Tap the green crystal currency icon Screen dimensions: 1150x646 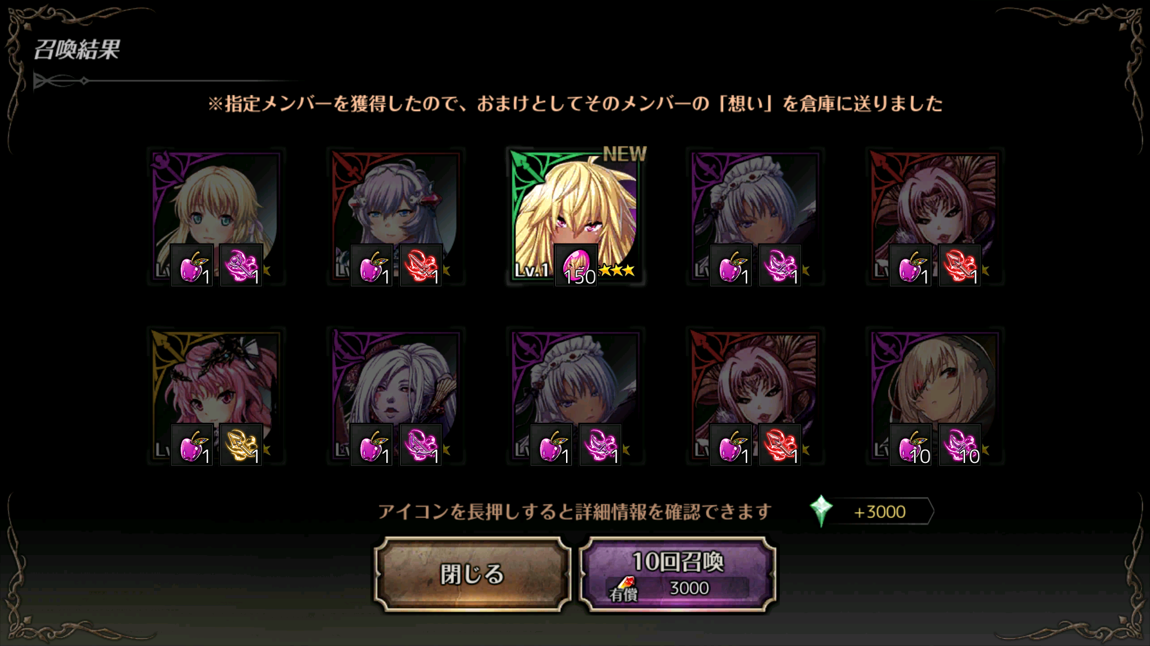tap(822, 511)
